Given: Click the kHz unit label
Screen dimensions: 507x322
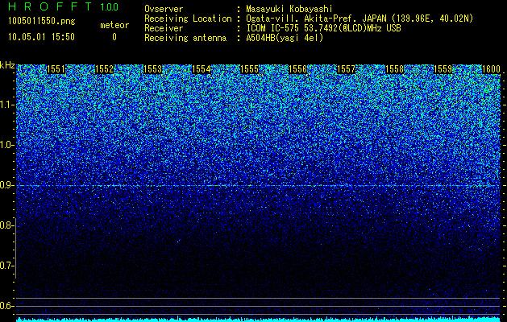Looking at the screenshot, I should (7, 65).
